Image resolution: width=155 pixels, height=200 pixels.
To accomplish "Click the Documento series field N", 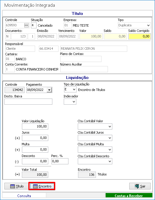I will pyautogui.click(x=8, y=36).
